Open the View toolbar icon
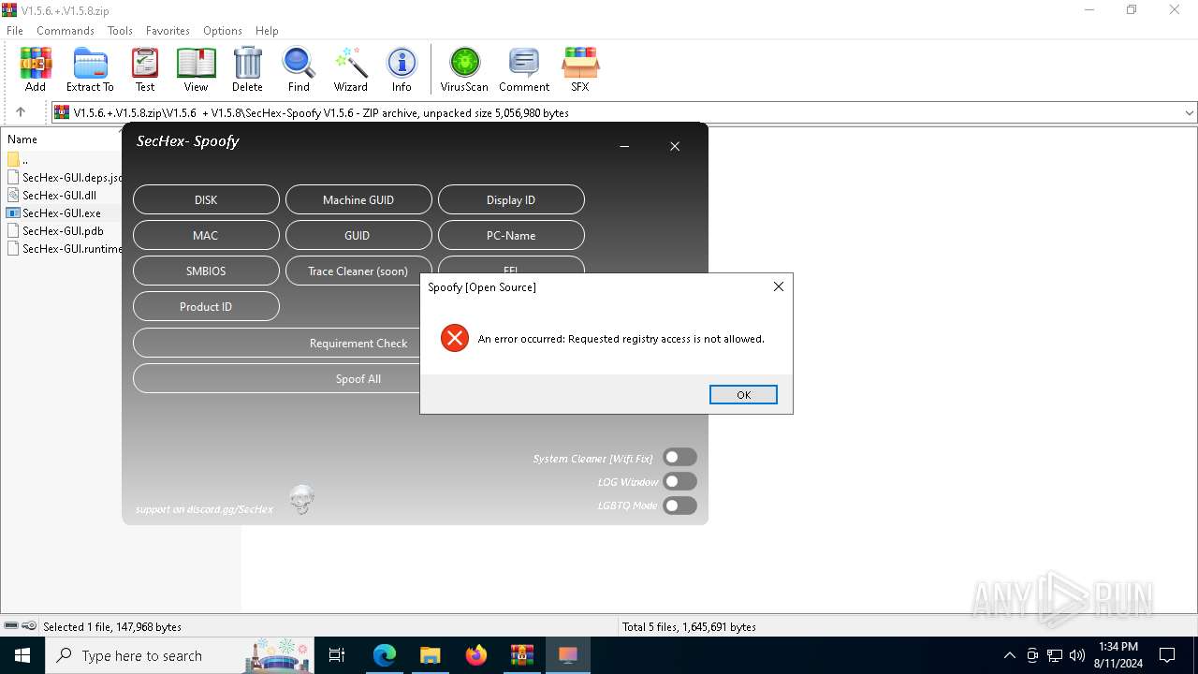The image size is (1198, 674). point(196,69)
